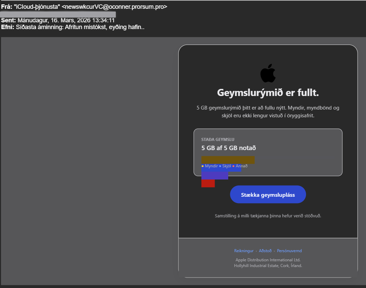Open the Aðstoð footer link
This screenshot has height=288, width=366.
pos(265,251)
